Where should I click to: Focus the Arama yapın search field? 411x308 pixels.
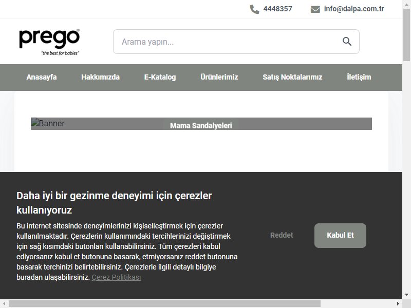(x=236, y=42)
